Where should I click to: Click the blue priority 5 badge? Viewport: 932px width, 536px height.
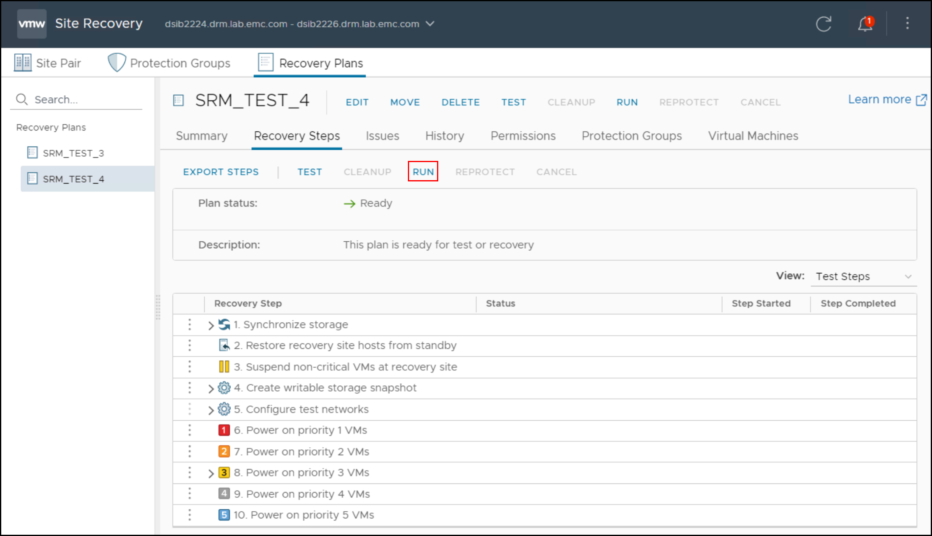tap(224, 515)
